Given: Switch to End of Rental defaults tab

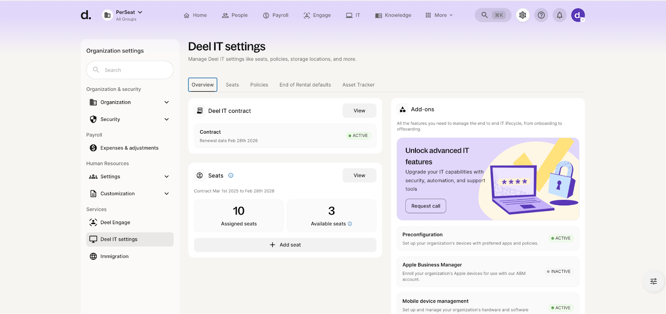Looking at the screenshot, I should click(305, 85).
